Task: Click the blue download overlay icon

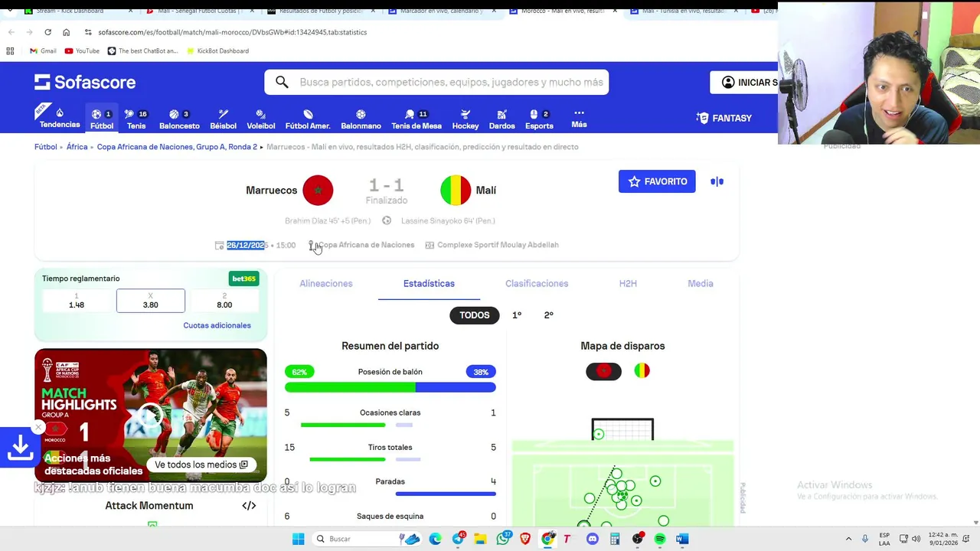Action: point(20,448)
